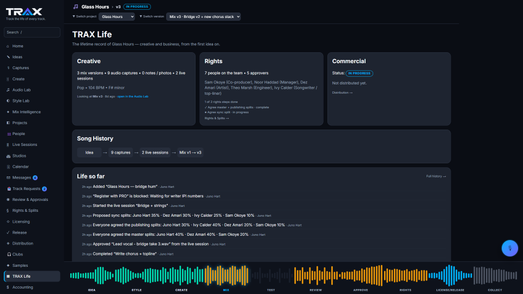The height and width of the screenshot is (294, 523).
Task: Click the Clubs headphones icon
Action: click(9, 254)
